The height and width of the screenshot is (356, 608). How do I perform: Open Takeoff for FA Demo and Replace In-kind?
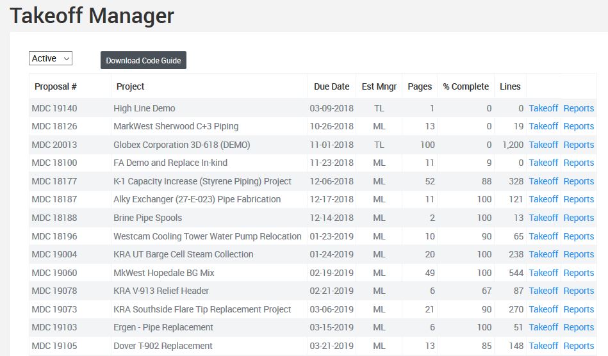point(543,163)
